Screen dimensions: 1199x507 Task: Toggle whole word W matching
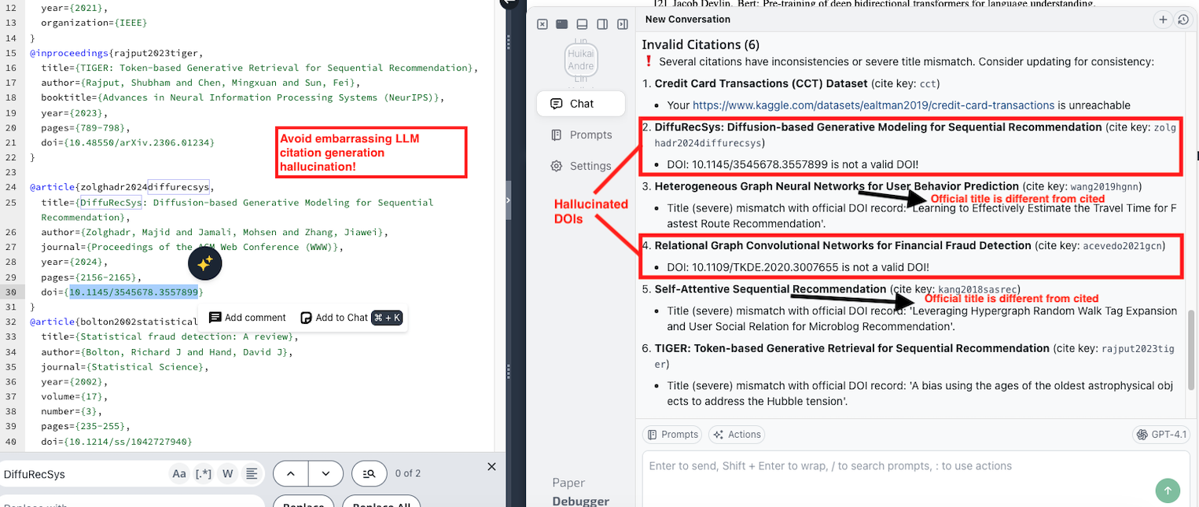227,473
